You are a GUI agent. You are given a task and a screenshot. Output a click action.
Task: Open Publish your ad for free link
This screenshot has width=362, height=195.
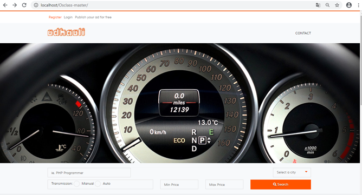coord(93,17)
